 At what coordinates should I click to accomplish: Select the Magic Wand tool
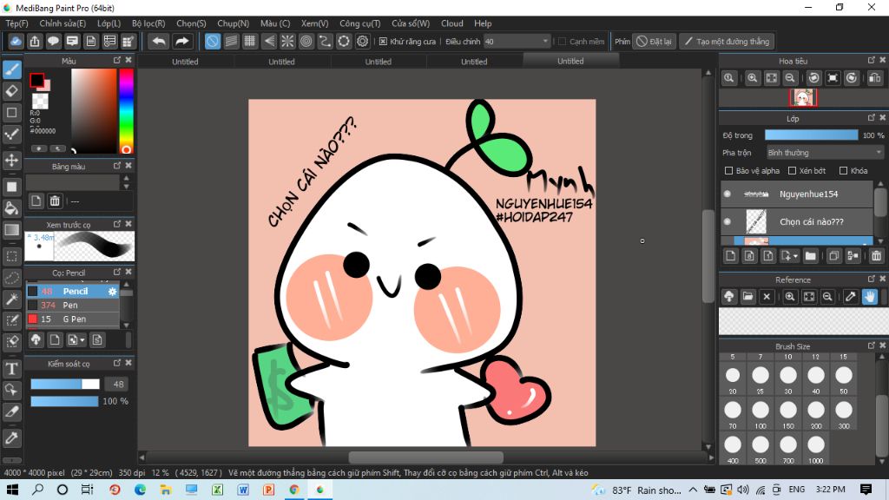point(12,299)
